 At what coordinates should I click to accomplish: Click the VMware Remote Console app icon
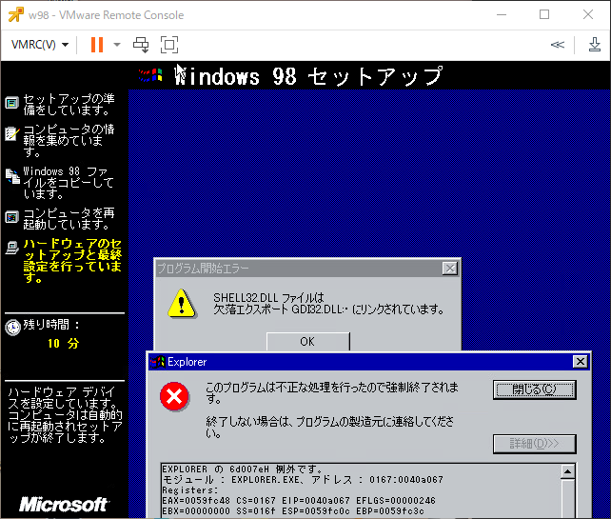click(15, 15)
